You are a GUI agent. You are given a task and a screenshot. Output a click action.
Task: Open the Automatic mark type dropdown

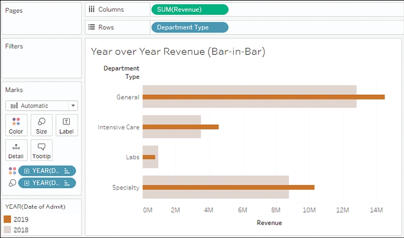(x=42, y=105)
